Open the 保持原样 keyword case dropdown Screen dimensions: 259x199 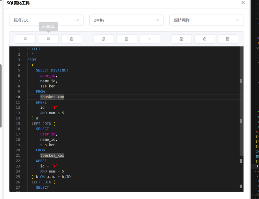point(207,20)
